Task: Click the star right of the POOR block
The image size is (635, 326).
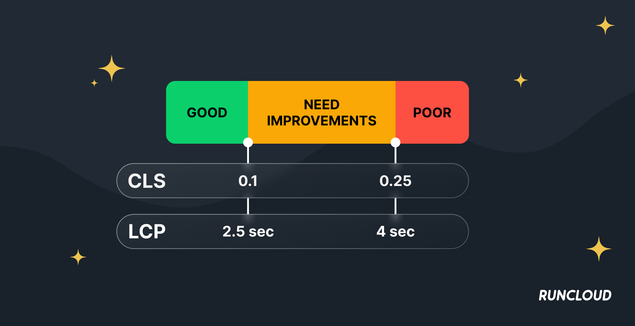Action: click(x=520, y=80)
